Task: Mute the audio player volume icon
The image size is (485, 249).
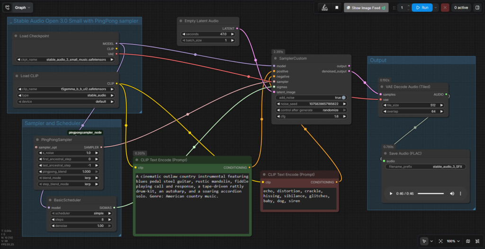Action: pyautogui.click(x=452, y=193)
